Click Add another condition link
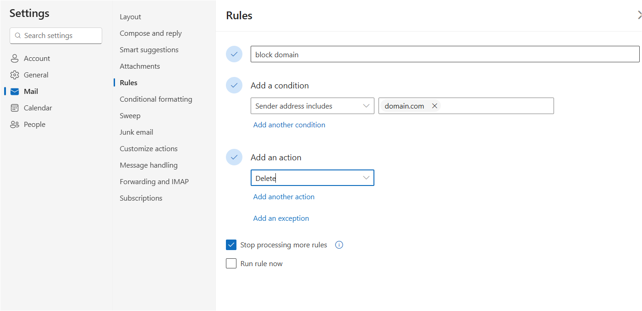This screenshot has width=642, height=311. point(289,125)
